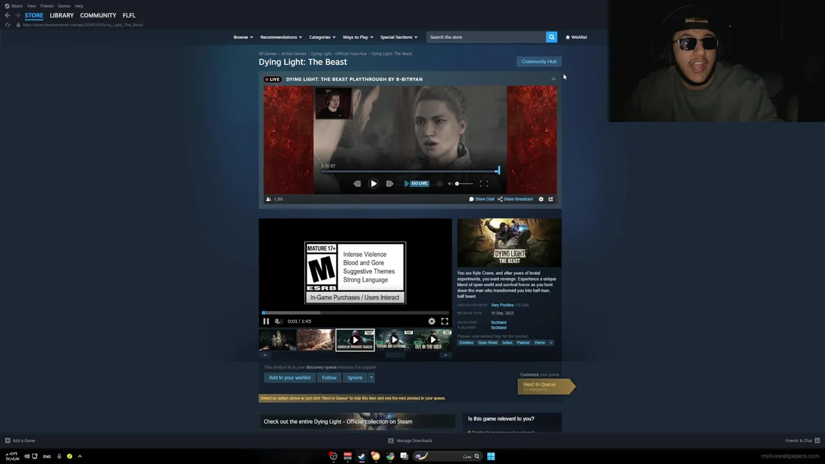The image size is (825, 464).
Task: Skip broadcast forward 15 seconds
Action: (x=389, y=184)
